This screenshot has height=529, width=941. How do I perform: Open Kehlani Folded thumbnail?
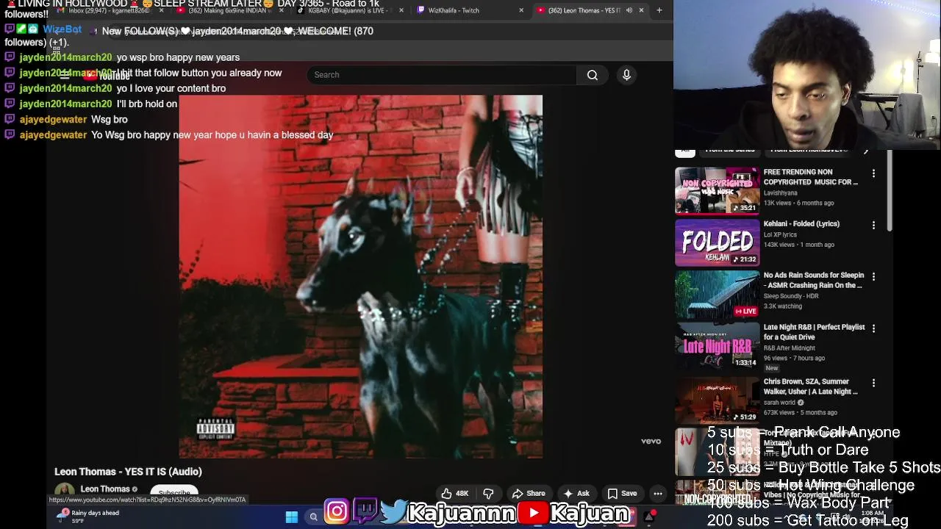tap(718, 242)
